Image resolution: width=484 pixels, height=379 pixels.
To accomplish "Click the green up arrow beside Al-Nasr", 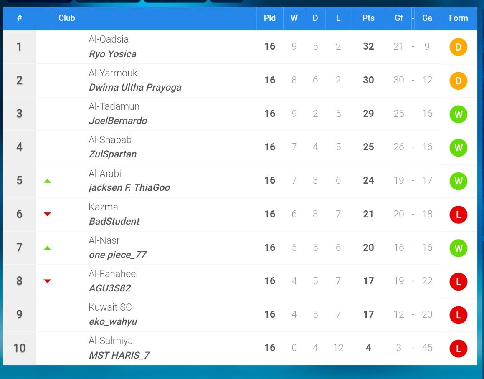I will [x=47, y=248].
